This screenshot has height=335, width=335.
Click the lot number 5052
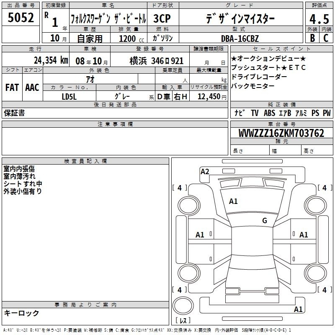[x=21, y=18]
